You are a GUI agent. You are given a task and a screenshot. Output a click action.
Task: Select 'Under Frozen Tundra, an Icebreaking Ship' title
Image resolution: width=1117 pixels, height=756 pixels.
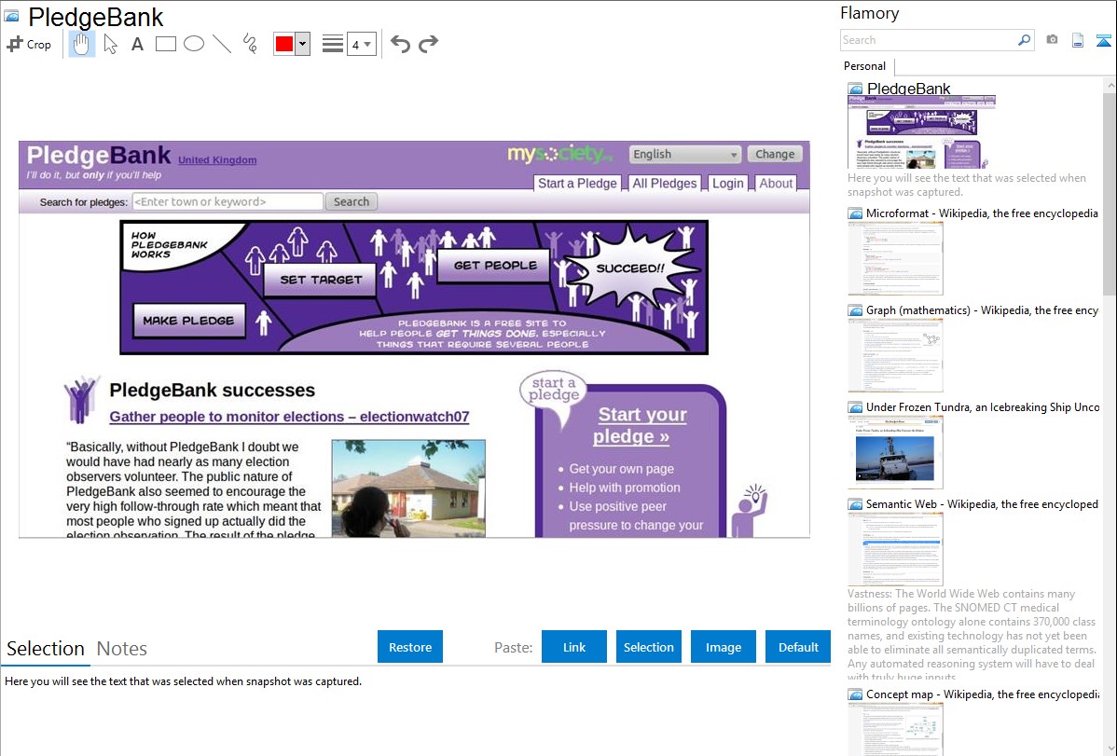point(983,406)
